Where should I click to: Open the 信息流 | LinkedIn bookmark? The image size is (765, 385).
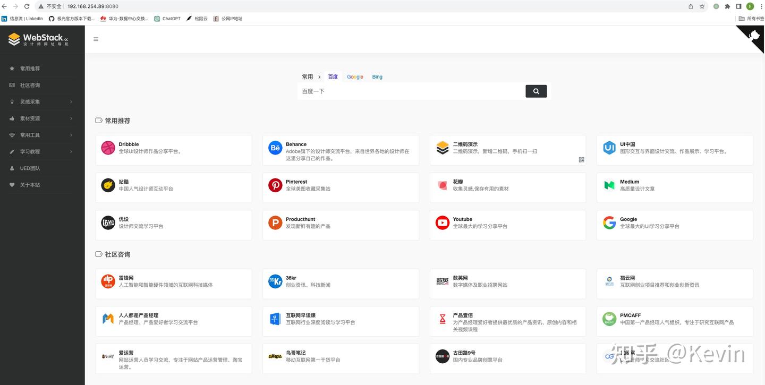pyautogui.click(x=22, y=19)
